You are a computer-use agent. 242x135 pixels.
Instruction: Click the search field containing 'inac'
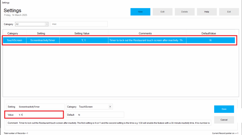(x=79, y=24)
